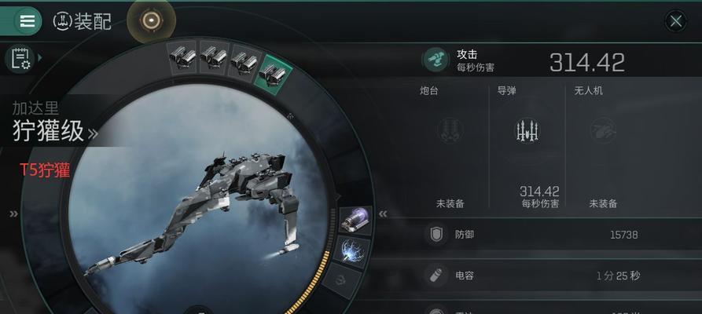Open the hamburger main menu
This screenshot has height=314, width=702.
coord(27,21)
